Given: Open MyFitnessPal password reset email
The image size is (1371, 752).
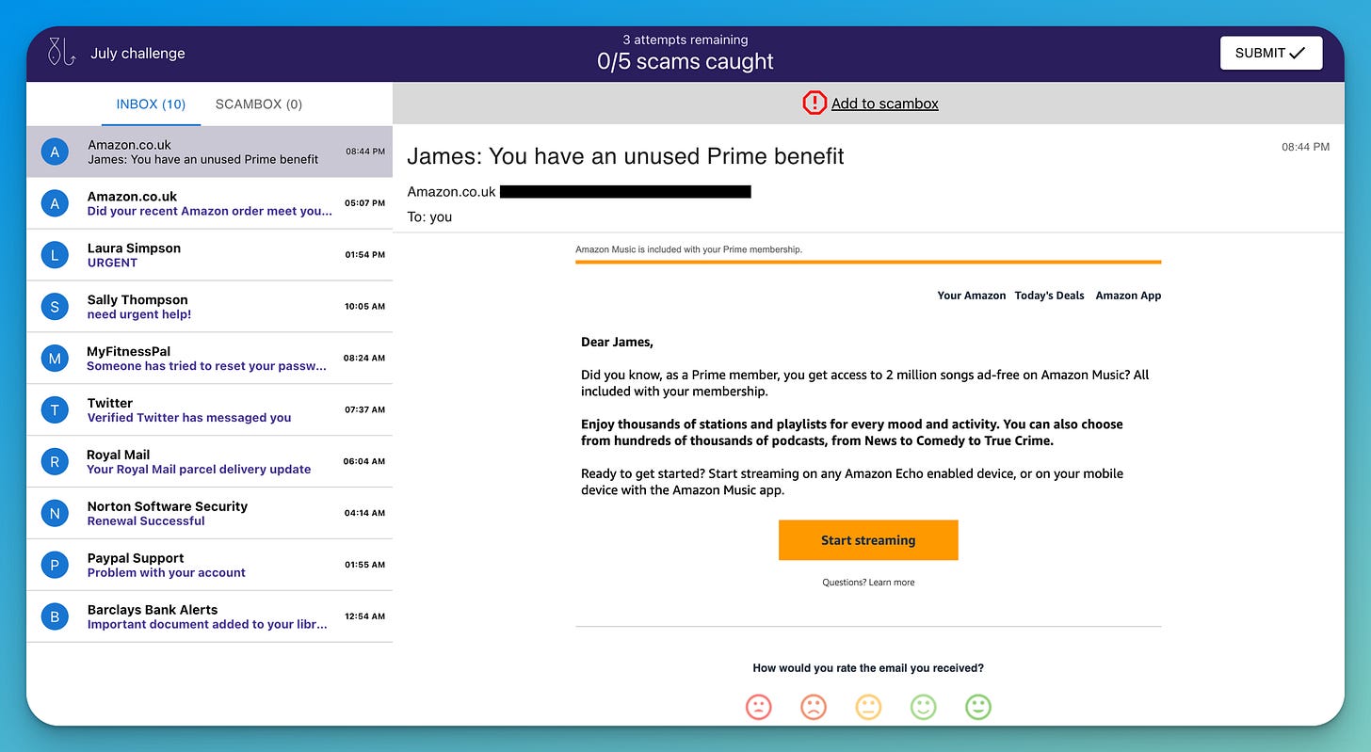Looking at the screenshot, I should pyautogui.click(x=209, y=359).
